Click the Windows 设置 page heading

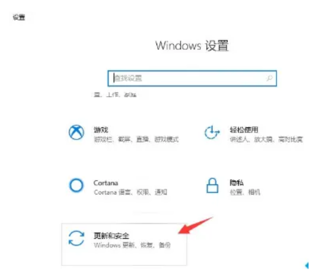(x=192, y=45)
